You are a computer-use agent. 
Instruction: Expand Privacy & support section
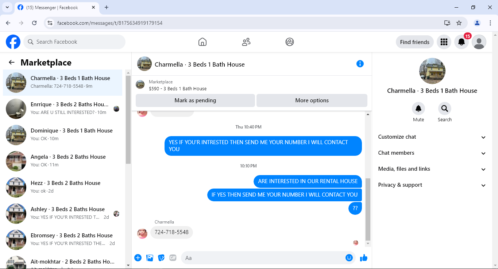click(x=432, y=185)
